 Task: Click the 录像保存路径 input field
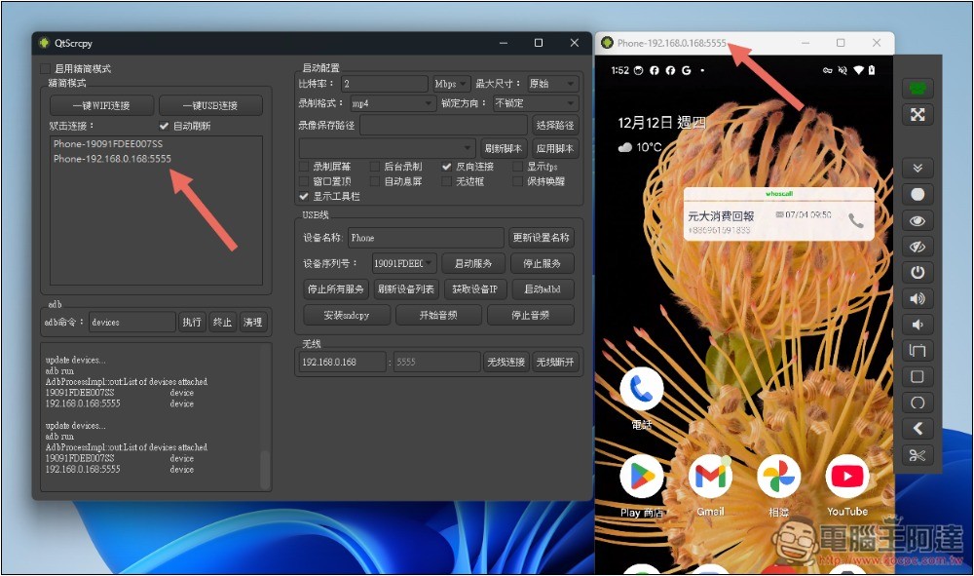pyautogui.click(x=443, y=125)
